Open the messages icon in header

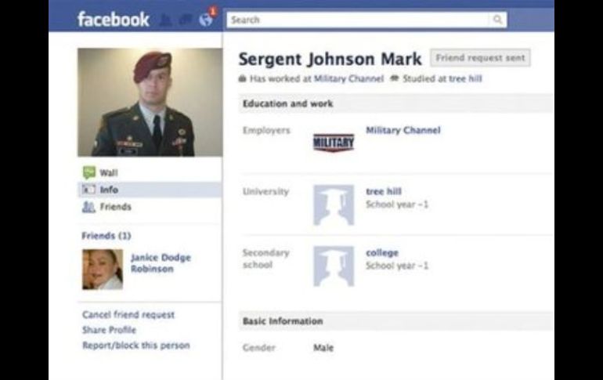(186, 20)
